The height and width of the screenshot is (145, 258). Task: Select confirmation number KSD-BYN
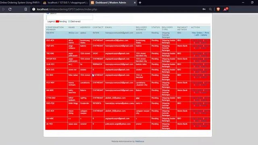point(50,33)
